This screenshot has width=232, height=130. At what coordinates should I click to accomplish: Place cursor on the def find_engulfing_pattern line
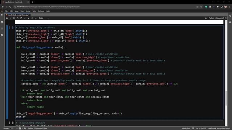[40, 47]
